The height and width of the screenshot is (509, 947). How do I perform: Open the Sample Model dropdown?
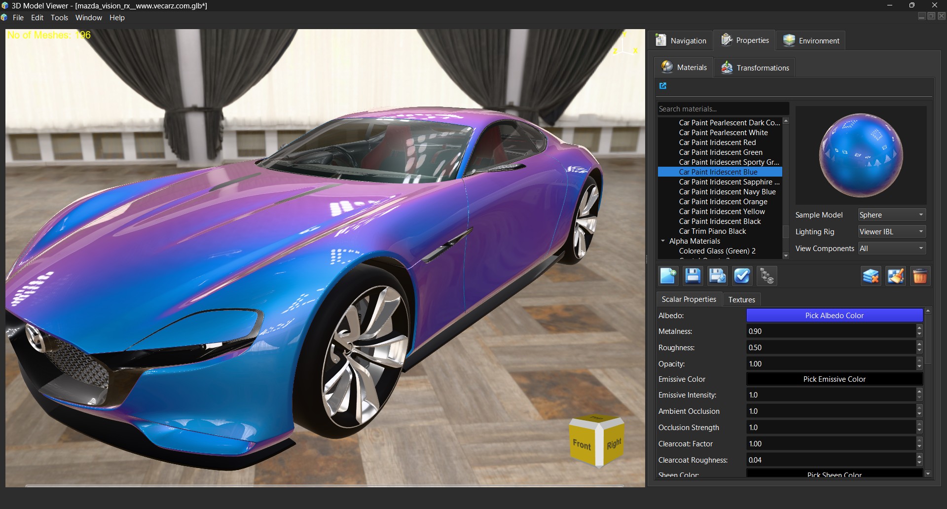(891, 215)
